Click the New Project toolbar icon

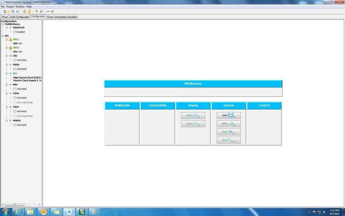4,11
